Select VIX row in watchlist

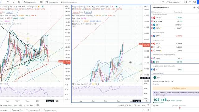175,69
